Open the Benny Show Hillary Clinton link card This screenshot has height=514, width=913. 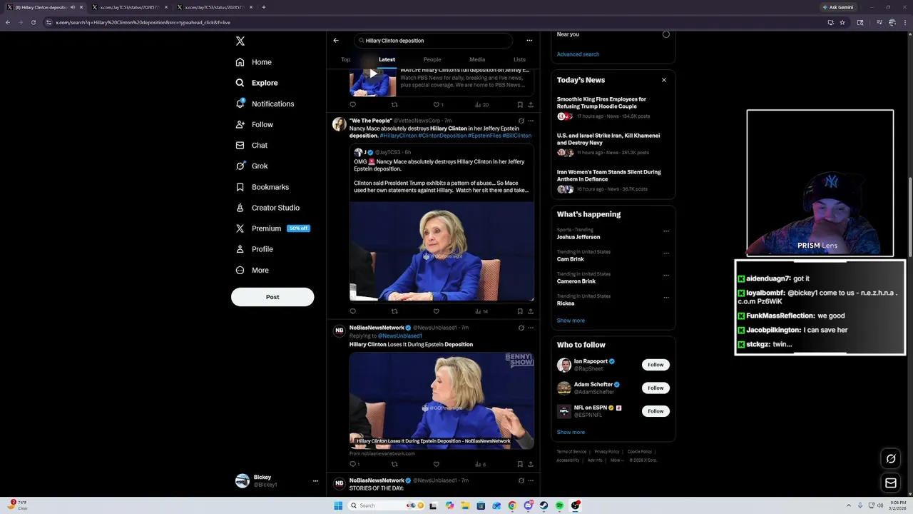click(x=442, y=400)
